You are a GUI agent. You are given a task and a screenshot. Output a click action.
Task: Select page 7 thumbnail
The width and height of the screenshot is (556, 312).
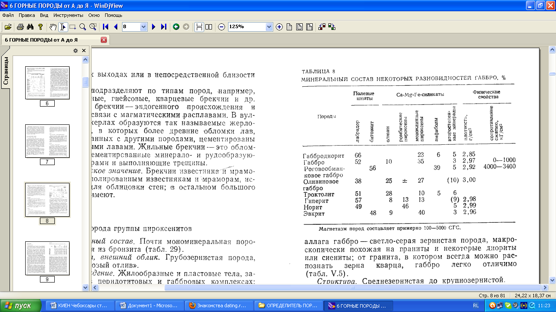coord(47,141)
